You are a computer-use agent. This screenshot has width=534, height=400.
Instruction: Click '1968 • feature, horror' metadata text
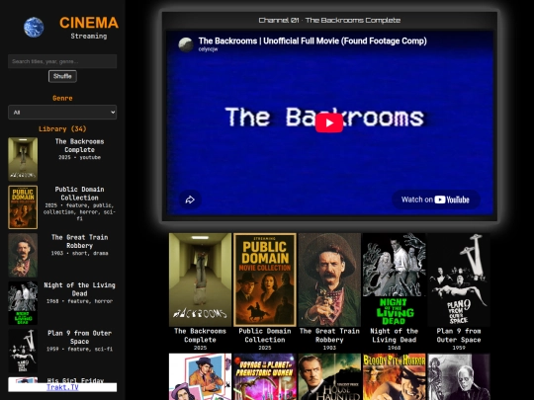tap(79, 301)
